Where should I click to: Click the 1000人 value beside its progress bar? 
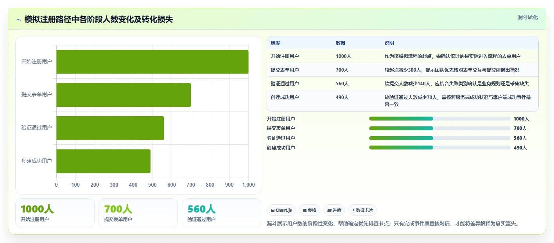click(521, 119)
